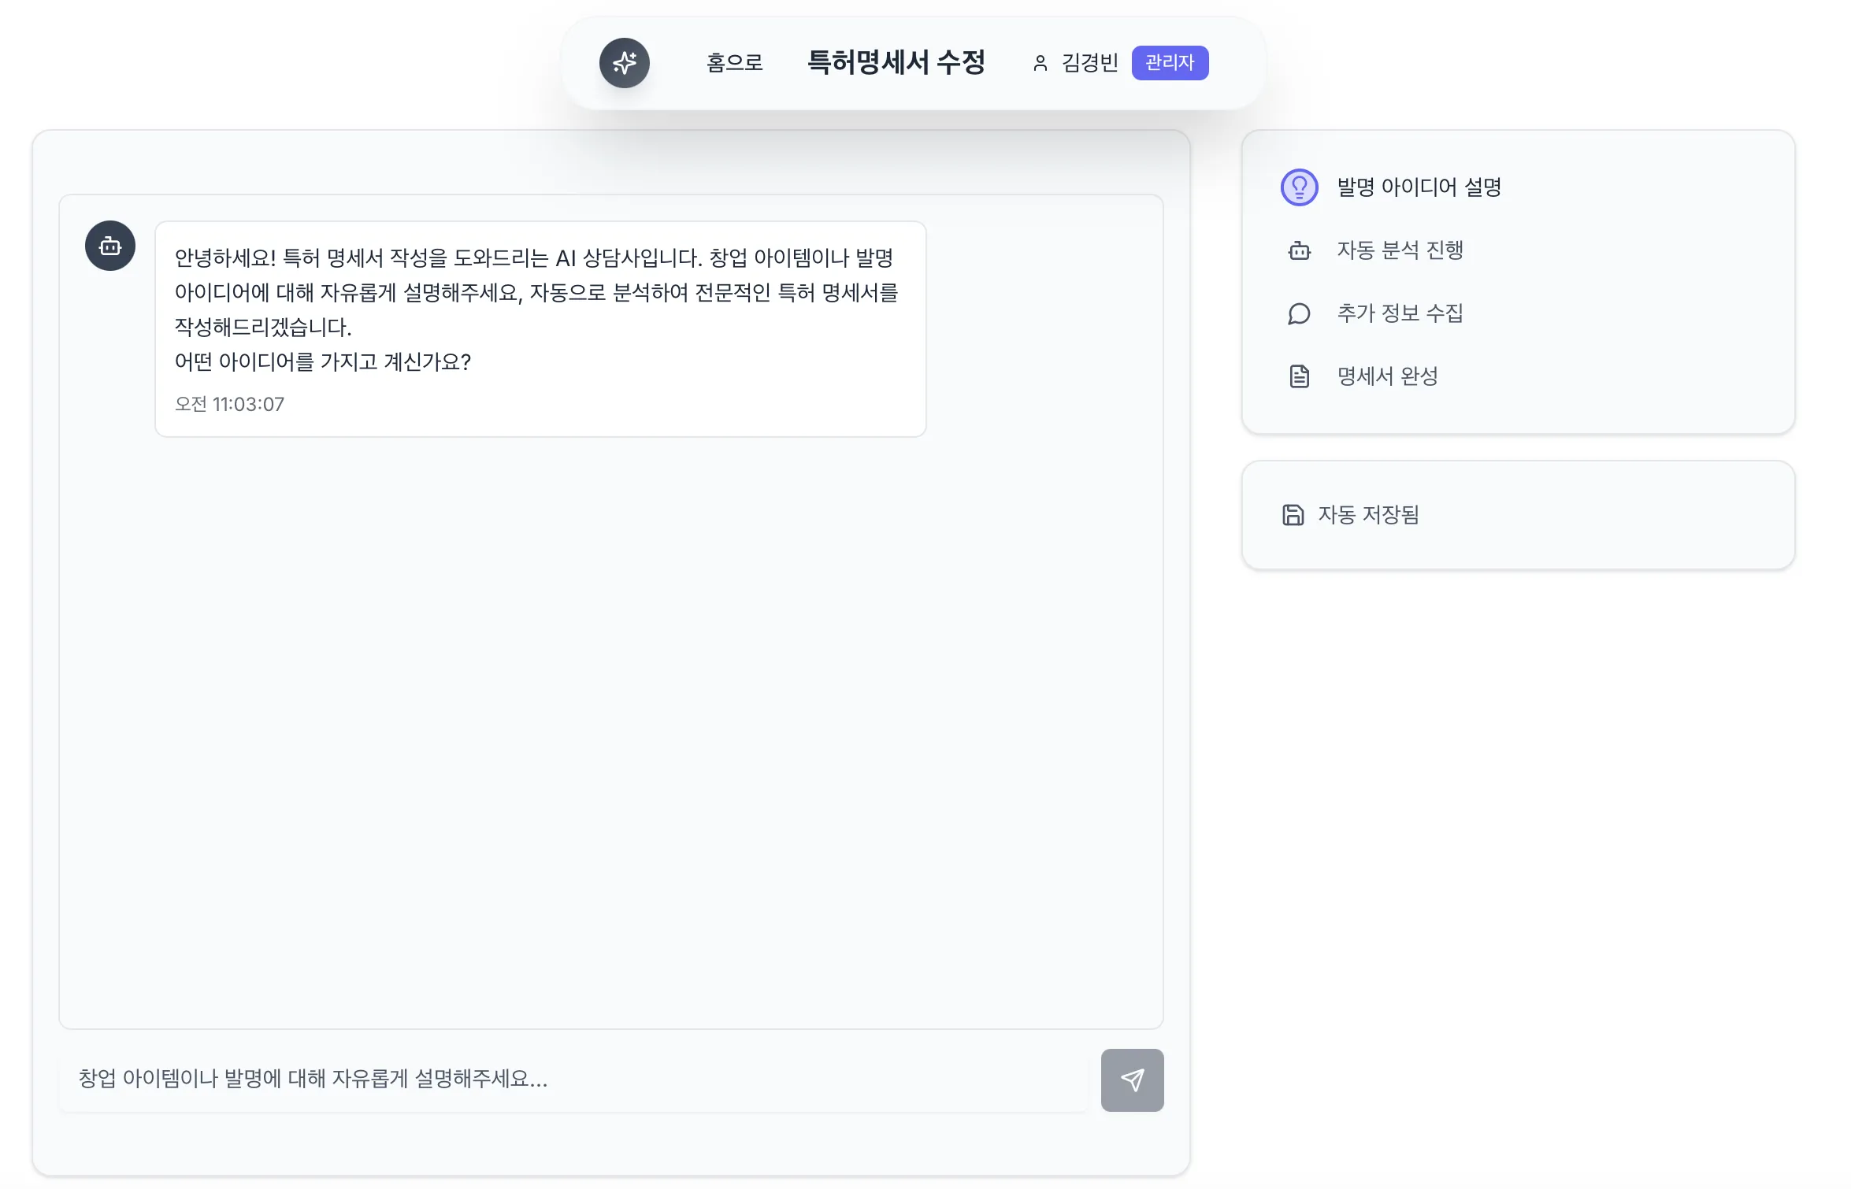This screenshot has width=1851, height=1189.
Task: Go to 홈으로 in the navigation
Action: pyautogui.click(x=734, y=63)
